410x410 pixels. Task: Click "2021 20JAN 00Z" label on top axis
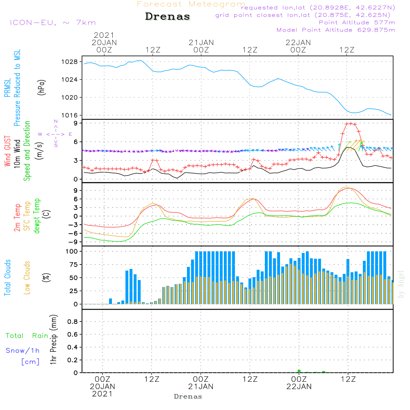104,42
